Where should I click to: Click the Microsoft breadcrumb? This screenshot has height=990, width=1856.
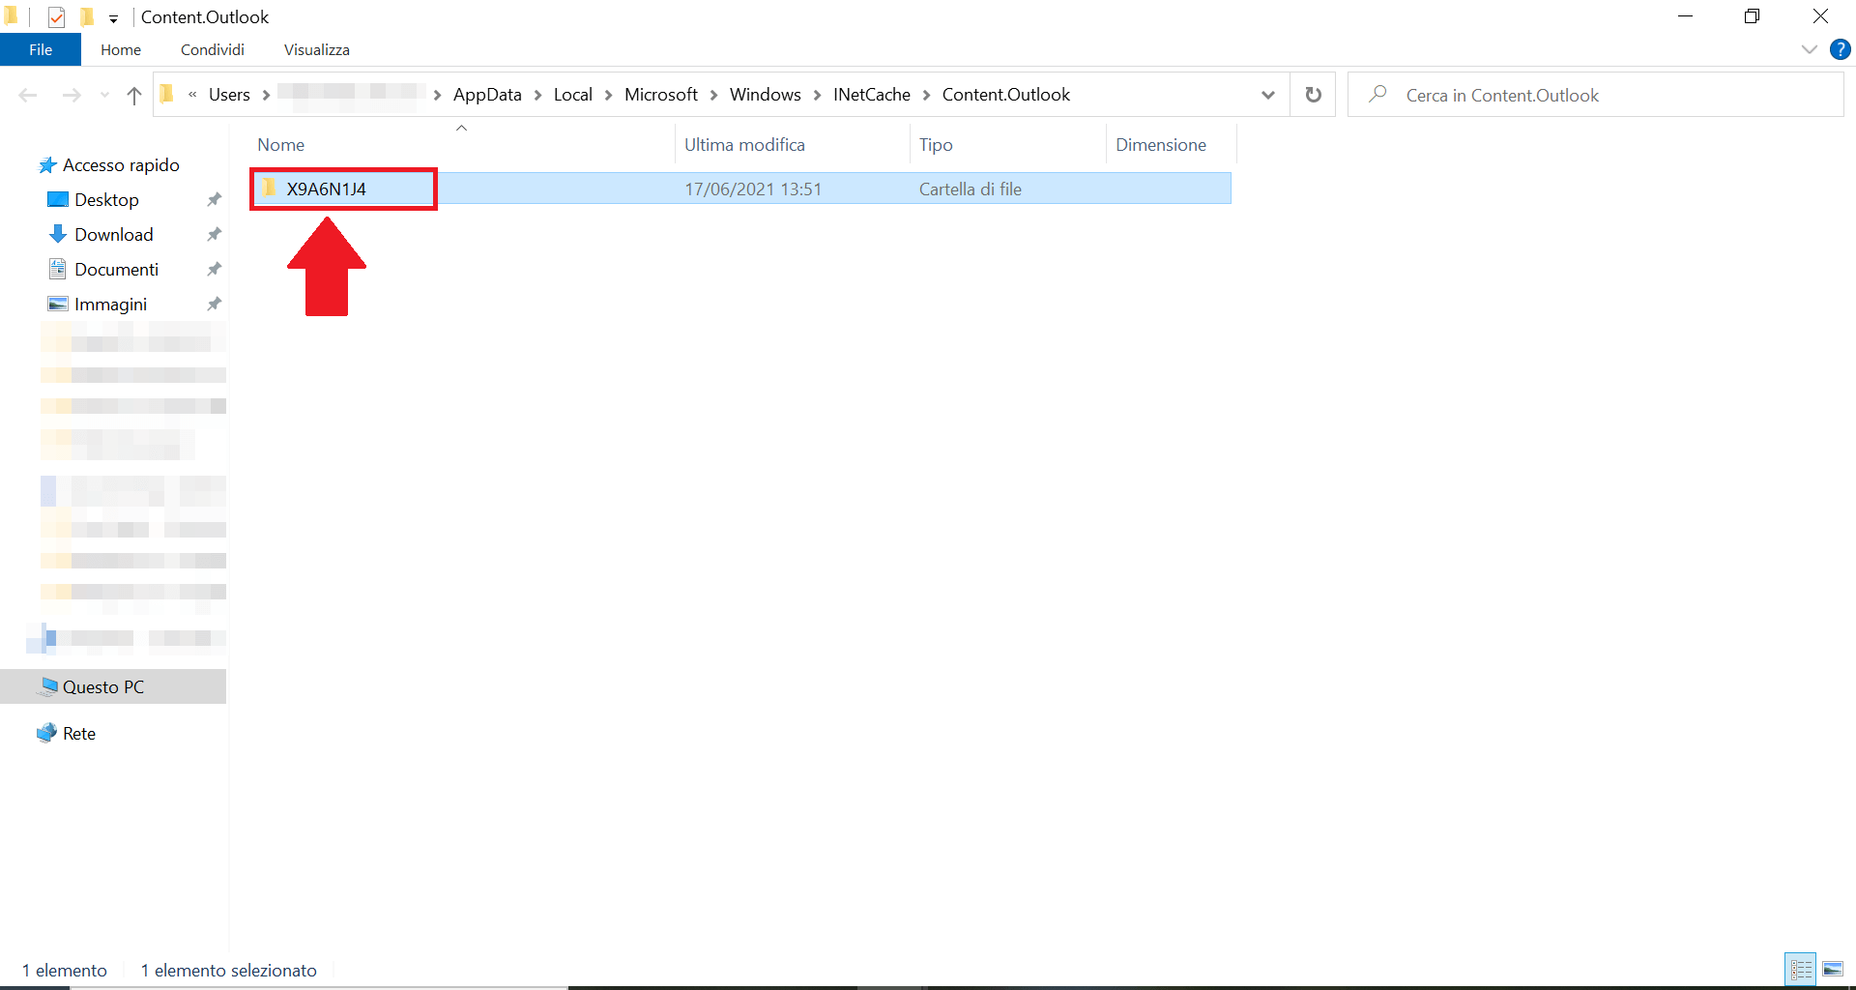coord(661,95)
